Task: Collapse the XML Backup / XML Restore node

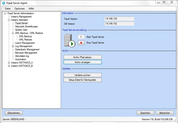Action: 13,33
